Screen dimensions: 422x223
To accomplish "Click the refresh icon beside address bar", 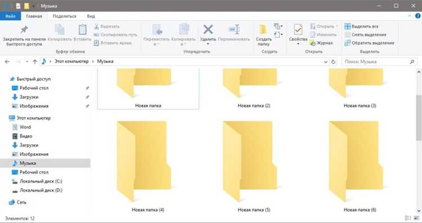I will click(x=333, y=62).
